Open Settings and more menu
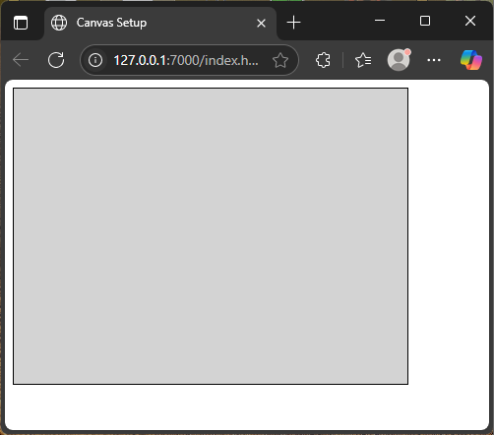Viewport: 494px width, 435px height. pos(434,60)
